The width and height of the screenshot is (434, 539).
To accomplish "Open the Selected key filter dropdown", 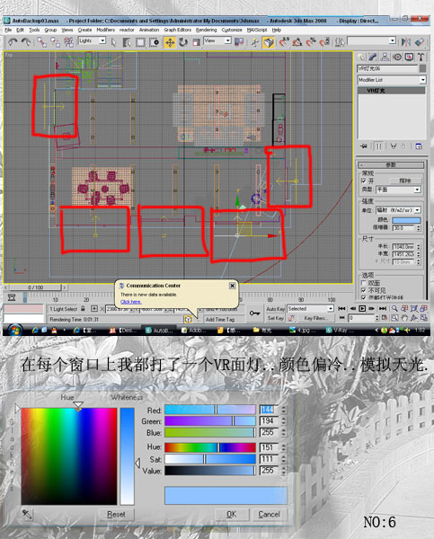I will [x=311, y=309].
